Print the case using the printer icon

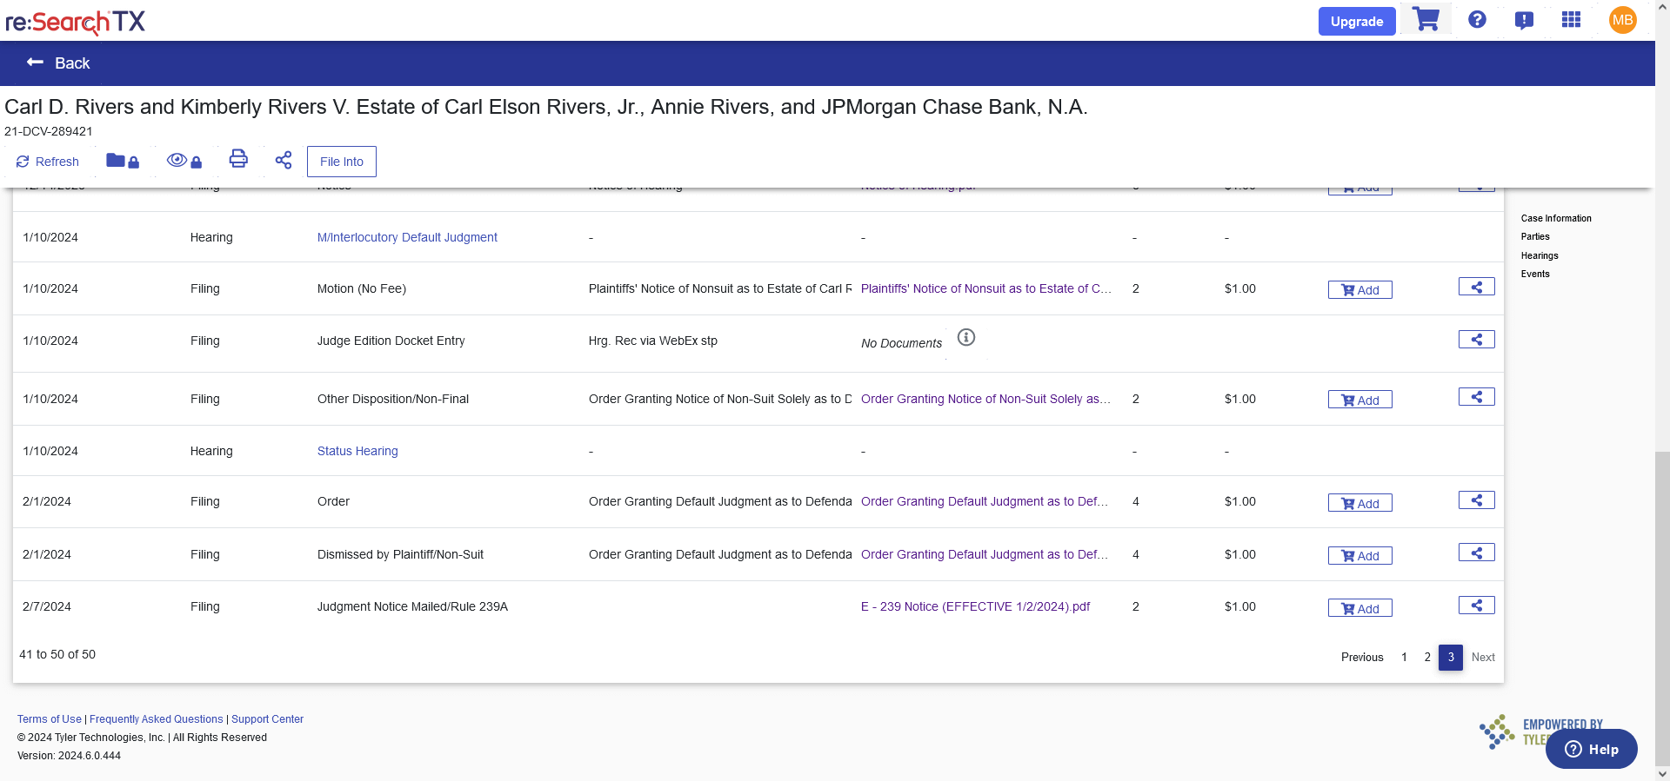click(x=238, y=159)
